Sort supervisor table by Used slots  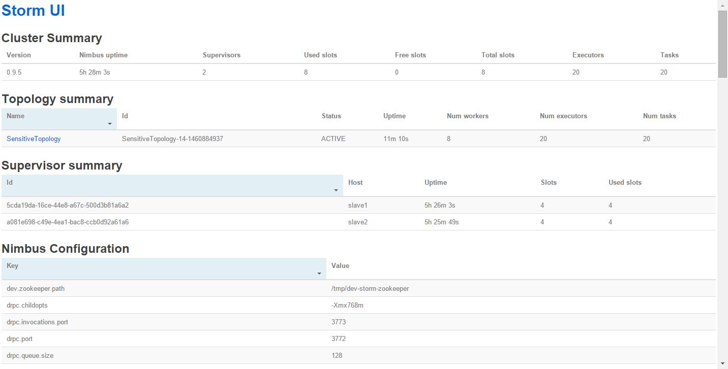point(624,183)
